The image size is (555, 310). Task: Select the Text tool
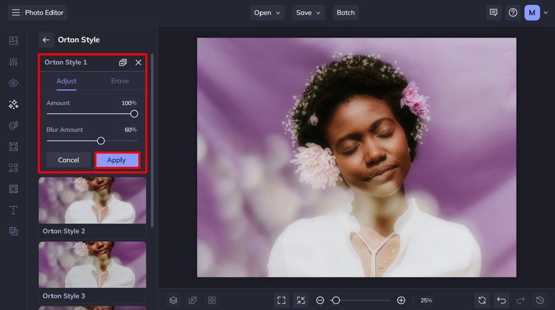click(x=14, y=210)
